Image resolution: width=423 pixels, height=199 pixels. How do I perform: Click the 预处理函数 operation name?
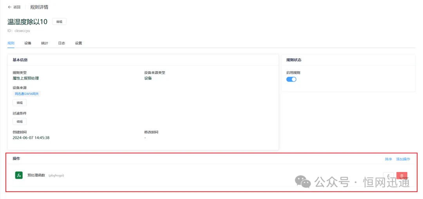point(36,175)
